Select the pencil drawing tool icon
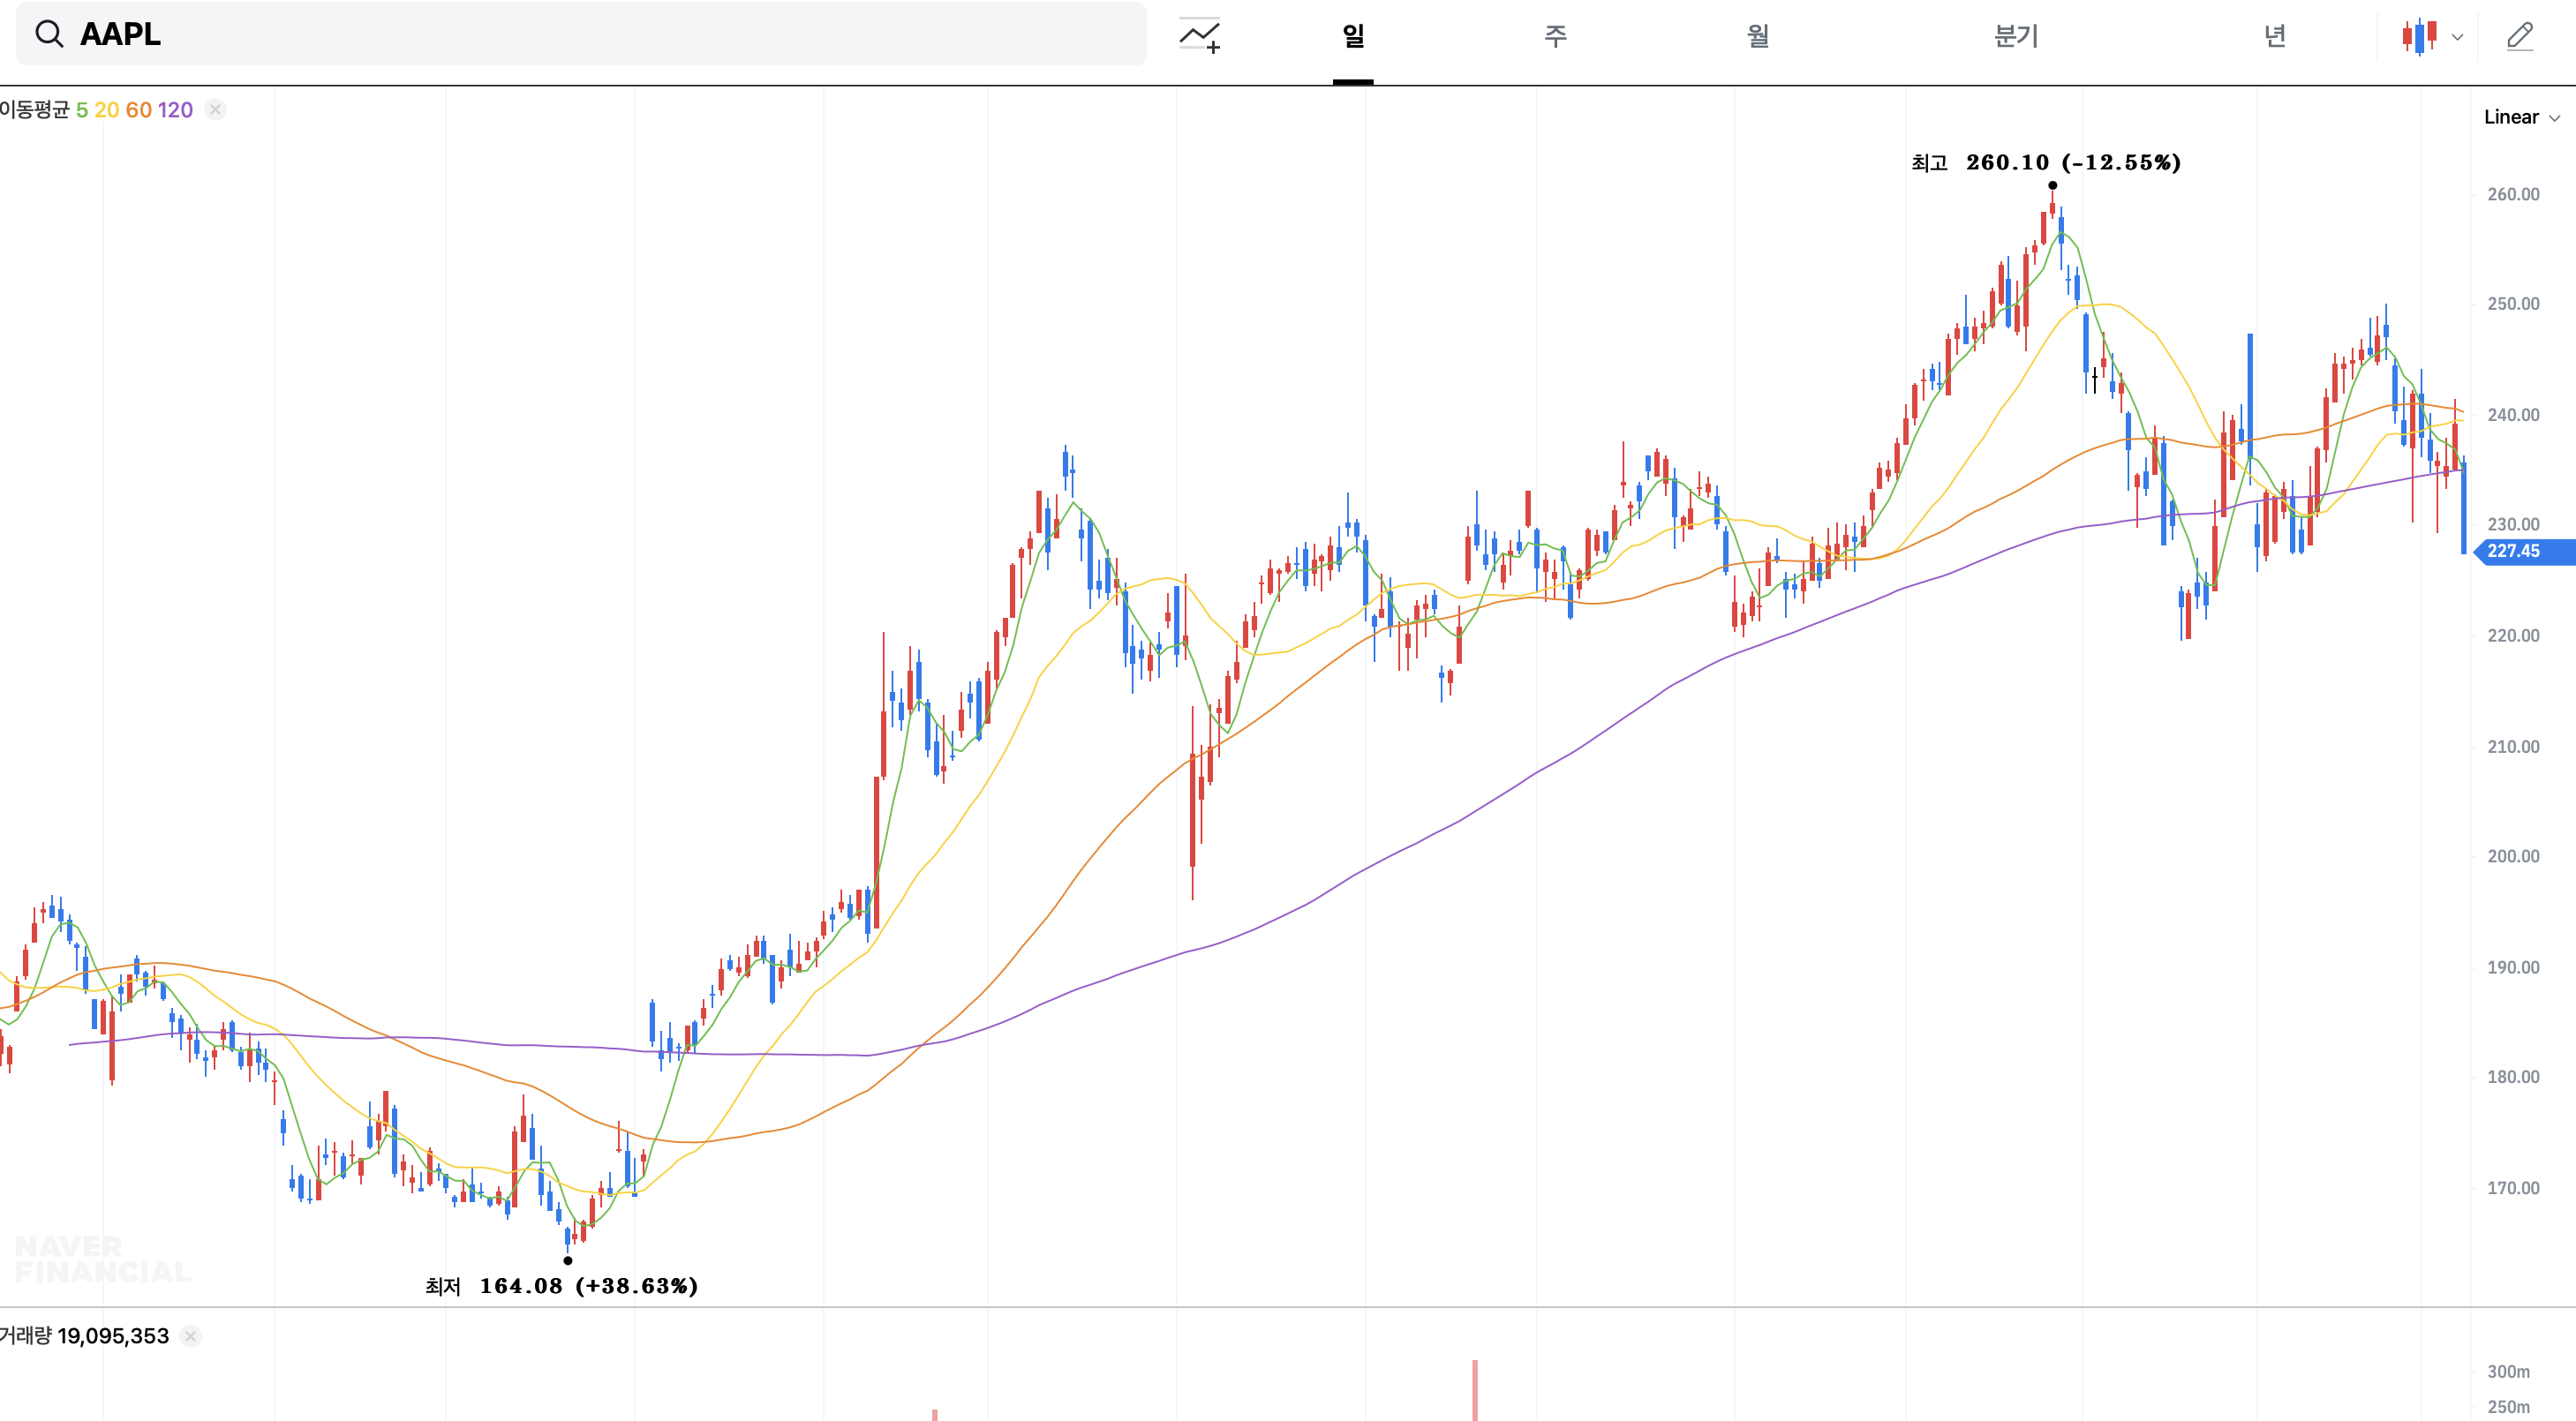 tap(2520, 36)
